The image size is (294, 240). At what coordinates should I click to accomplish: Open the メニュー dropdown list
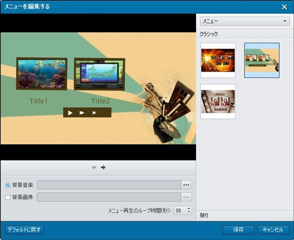pyautogui.click(x=245, y=22)
